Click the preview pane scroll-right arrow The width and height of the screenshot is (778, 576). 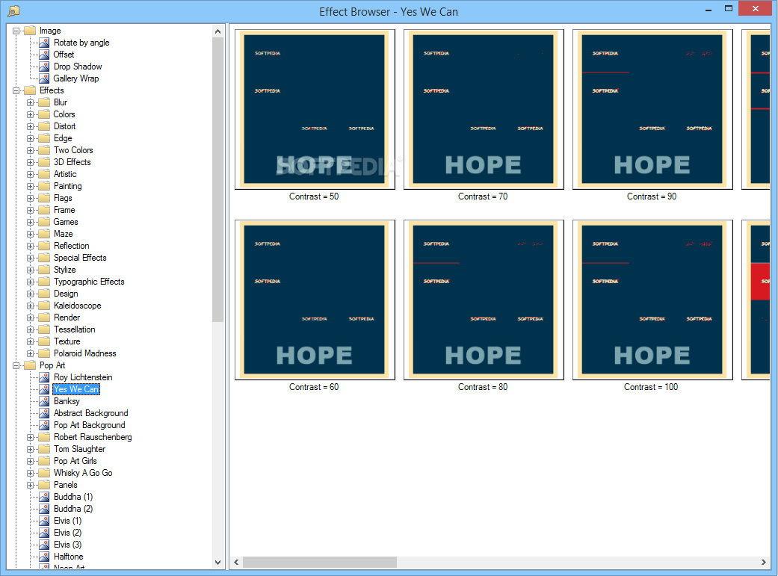(764, 562)
